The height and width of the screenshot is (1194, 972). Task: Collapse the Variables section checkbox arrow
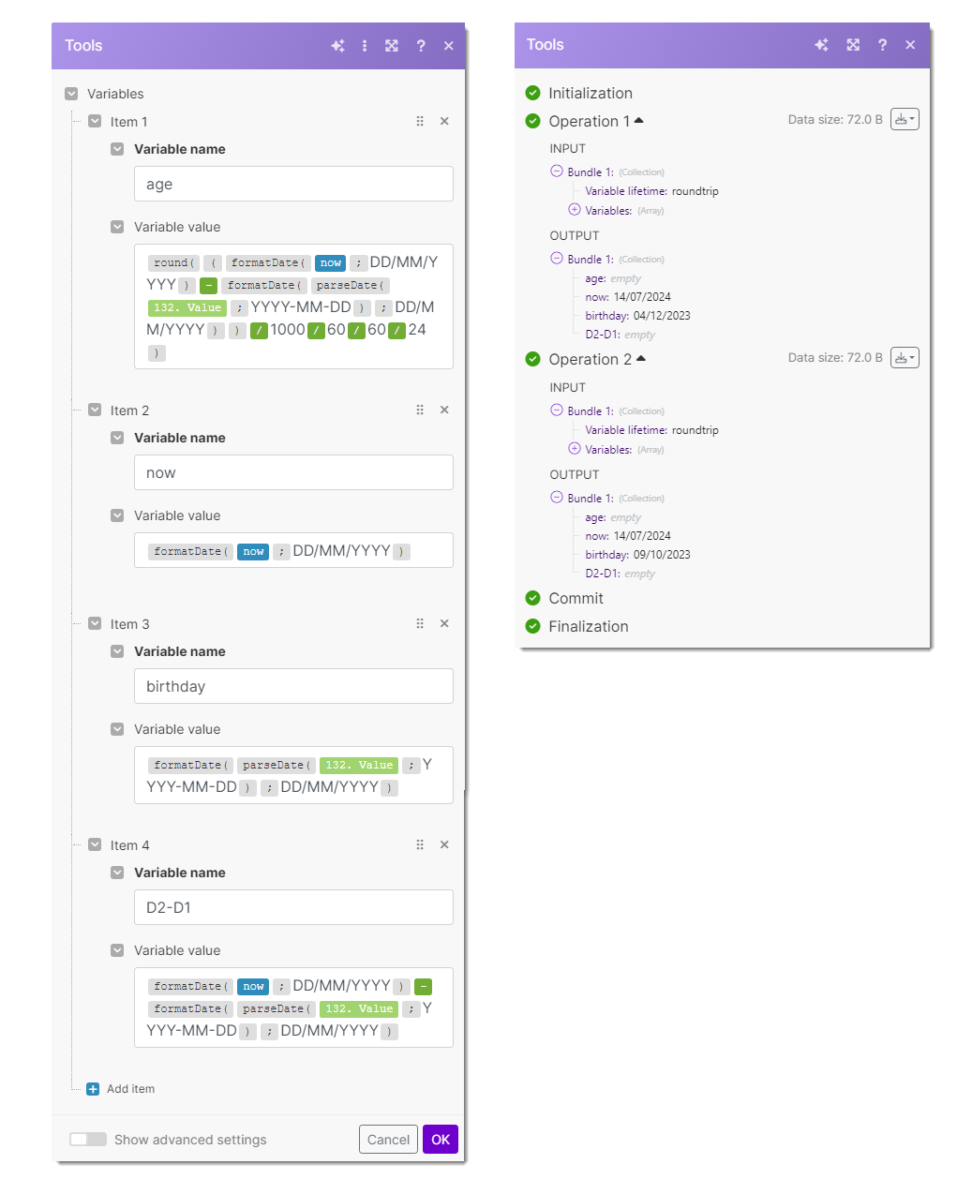(x=71, y=94)
